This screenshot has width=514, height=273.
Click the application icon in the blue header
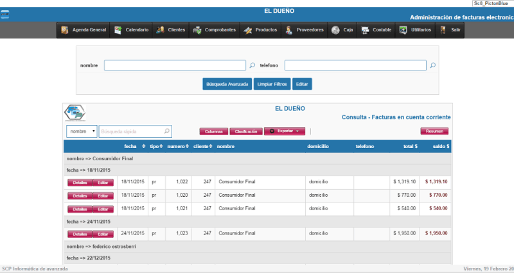(x=4, y=14)
